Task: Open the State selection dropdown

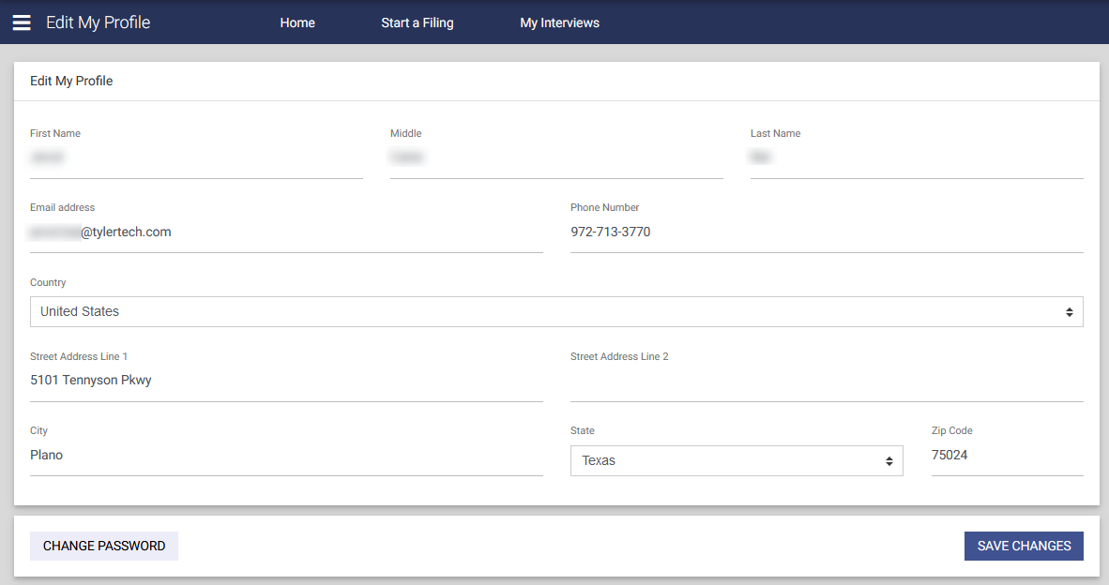Action: pyautogui.click(x=737, y=460)
